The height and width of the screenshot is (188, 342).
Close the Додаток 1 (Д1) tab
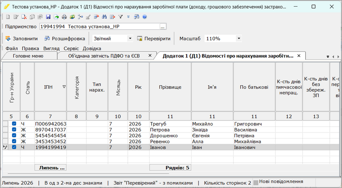tap(299, 56)
